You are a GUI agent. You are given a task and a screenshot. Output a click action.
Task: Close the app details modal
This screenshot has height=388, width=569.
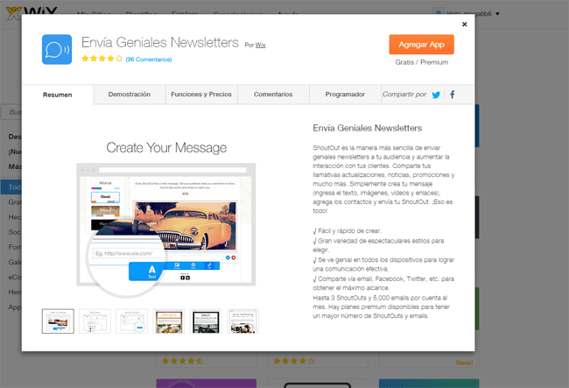[x=464, y=25]
